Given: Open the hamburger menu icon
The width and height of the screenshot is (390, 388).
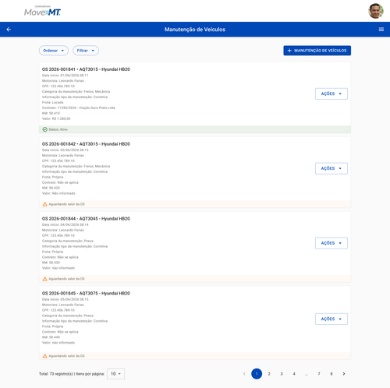Looking at the screenshot, I should tap(381, 30).
